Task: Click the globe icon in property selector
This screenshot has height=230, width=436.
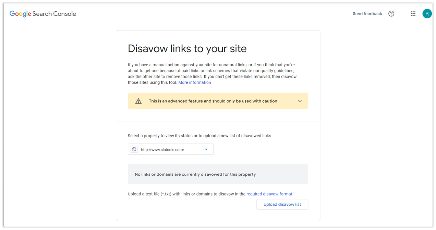Action: click(134, 149)
